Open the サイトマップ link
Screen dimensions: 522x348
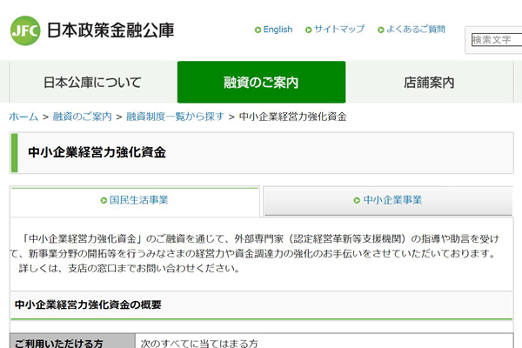click(339, 30)
